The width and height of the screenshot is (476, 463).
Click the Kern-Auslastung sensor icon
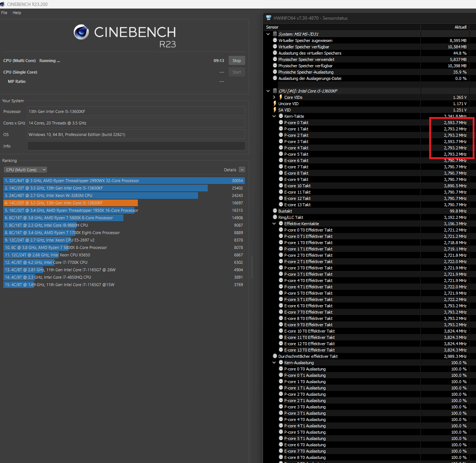(281, 362)
